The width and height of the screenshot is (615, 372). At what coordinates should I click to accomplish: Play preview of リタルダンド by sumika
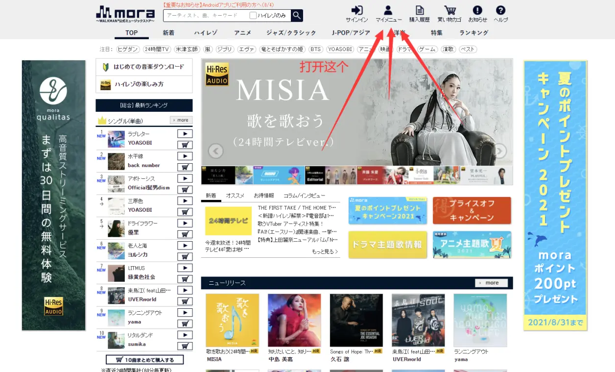tap(185, 335)
